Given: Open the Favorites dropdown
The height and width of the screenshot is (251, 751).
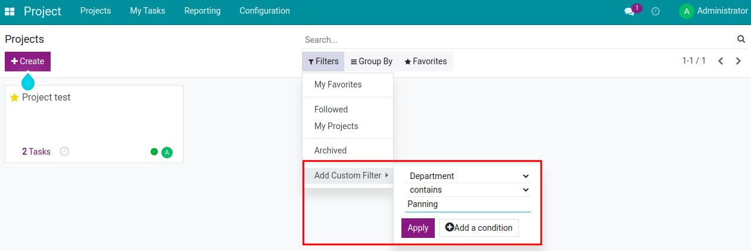Looking at the screenshot, I should 426,61.
